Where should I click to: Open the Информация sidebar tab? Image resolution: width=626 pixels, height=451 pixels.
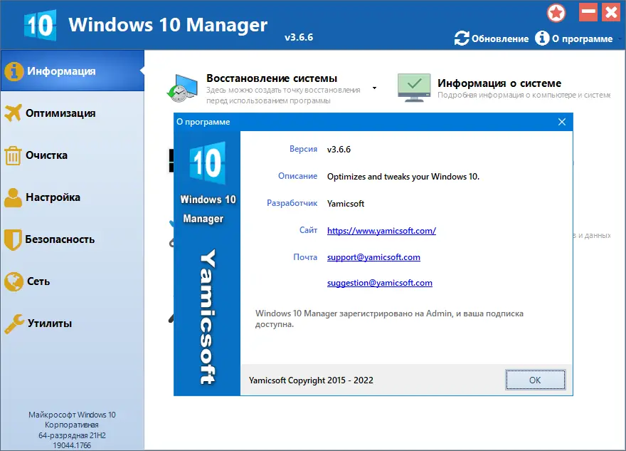[x=73, y=71]
